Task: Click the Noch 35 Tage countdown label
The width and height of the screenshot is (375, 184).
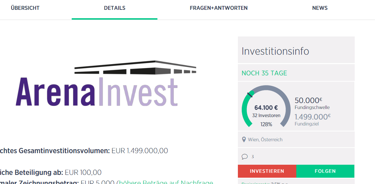Action: [264, 73]
